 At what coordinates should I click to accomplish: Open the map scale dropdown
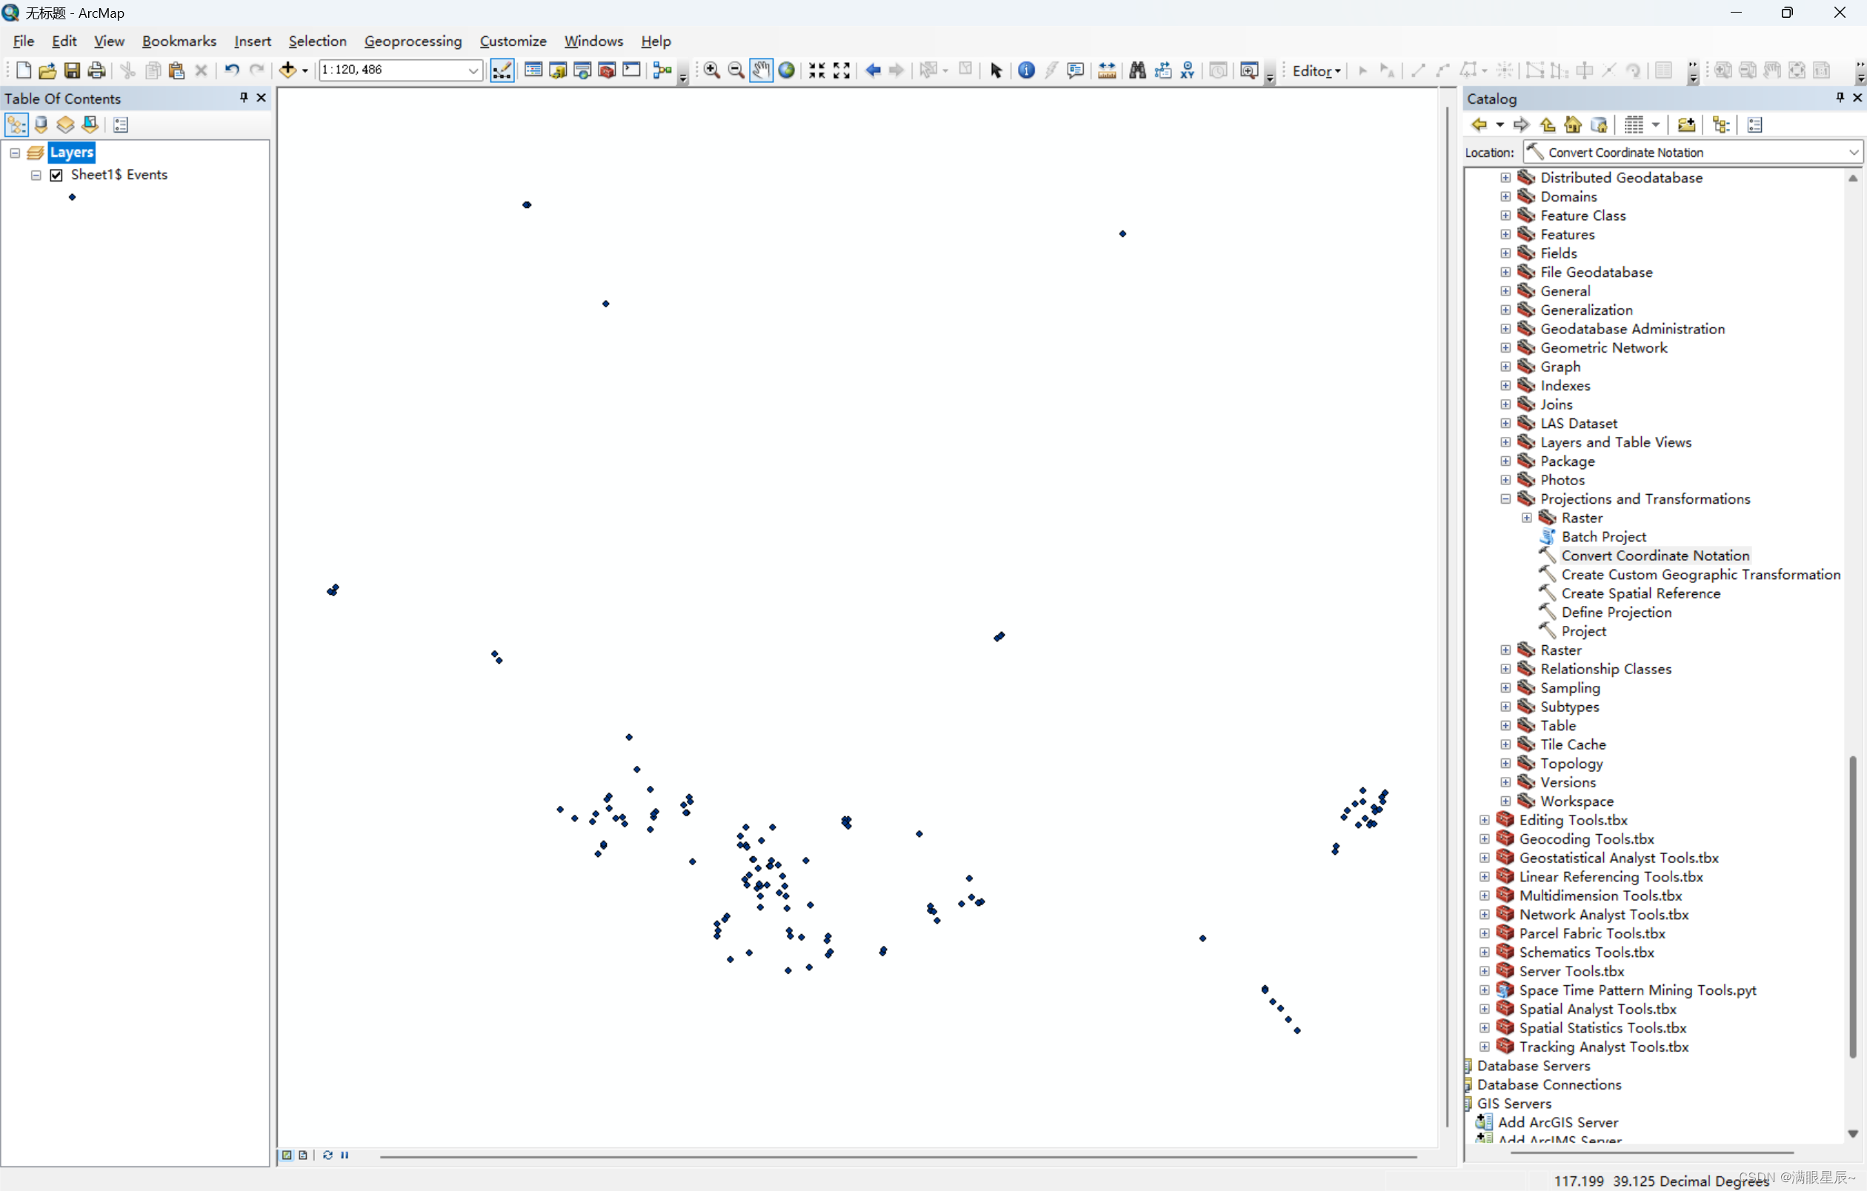point(472,70)
